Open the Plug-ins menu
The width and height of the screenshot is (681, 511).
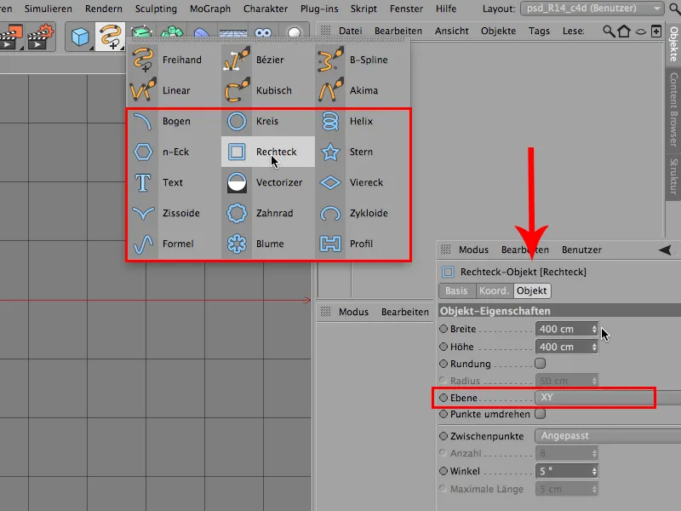pyautogui.click(x=319, y=9)
